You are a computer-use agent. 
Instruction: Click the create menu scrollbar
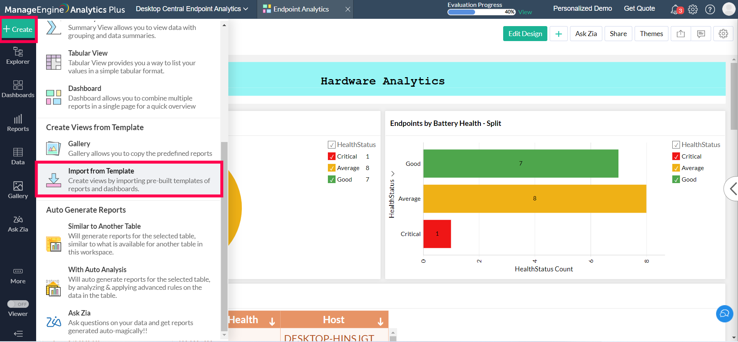click(224, 236)
